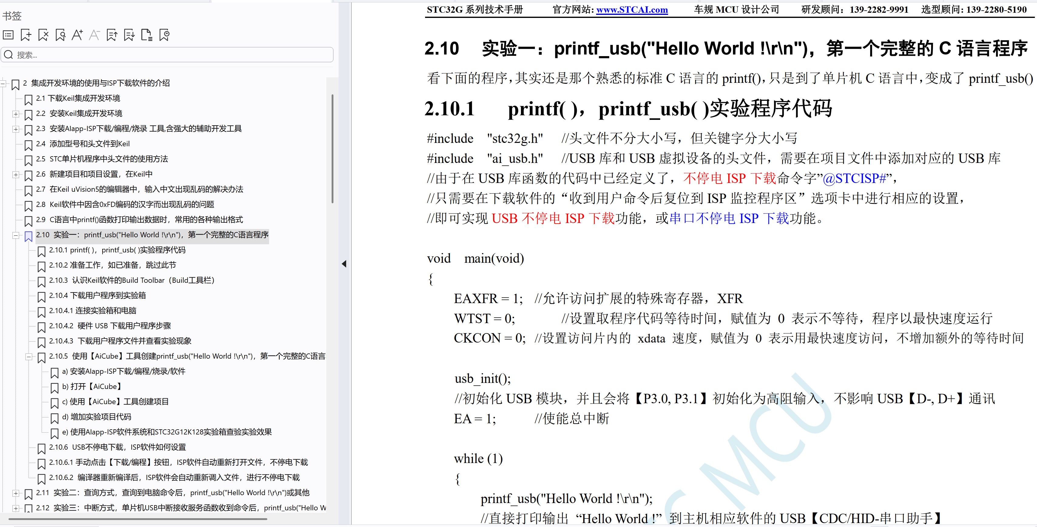Click the code line void main(void)
This screenshot has height=527, width=1037.
click(475, 258)
